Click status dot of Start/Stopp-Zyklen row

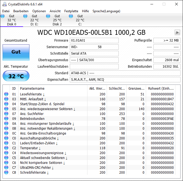6,104
